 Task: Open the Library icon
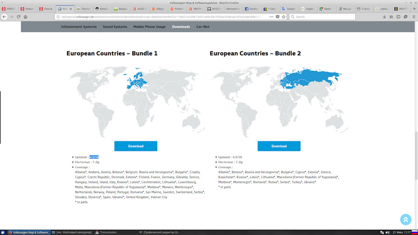point(391,17)
